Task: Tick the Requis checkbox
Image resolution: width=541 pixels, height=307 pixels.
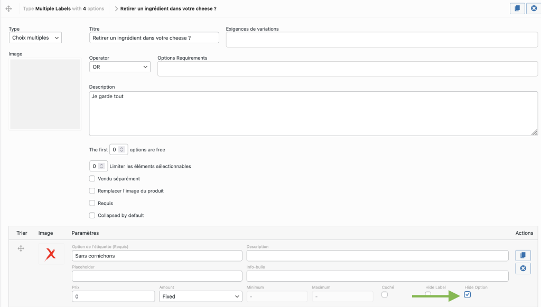Action: 92,203
